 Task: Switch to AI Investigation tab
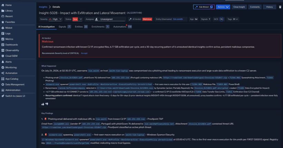46,27
